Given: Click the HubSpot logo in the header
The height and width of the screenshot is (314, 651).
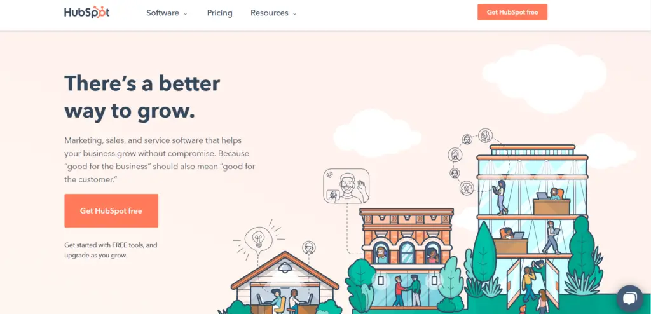Looking at the screenshot, I should coord(86,13).
